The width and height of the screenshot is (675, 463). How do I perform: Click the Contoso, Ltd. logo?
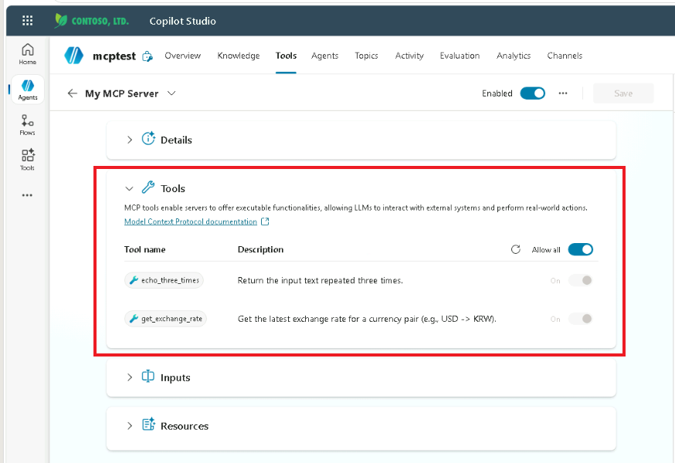(x=91, y=21)
